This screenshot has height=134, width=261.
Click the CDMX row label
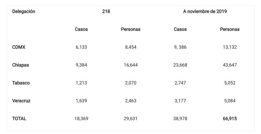click(19, 47)
